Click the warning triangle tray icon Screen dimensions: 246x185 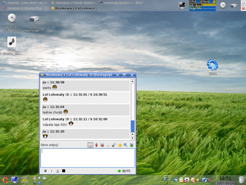tap(193, 180)
